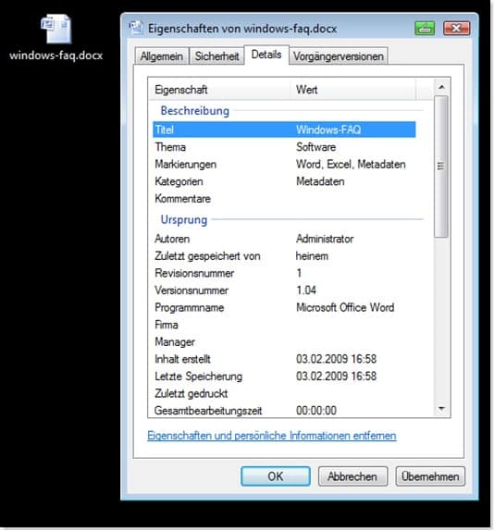Click the Metadaten value of Kategorien
Viewport: 494px width, 531px height.
coord(320,181)
